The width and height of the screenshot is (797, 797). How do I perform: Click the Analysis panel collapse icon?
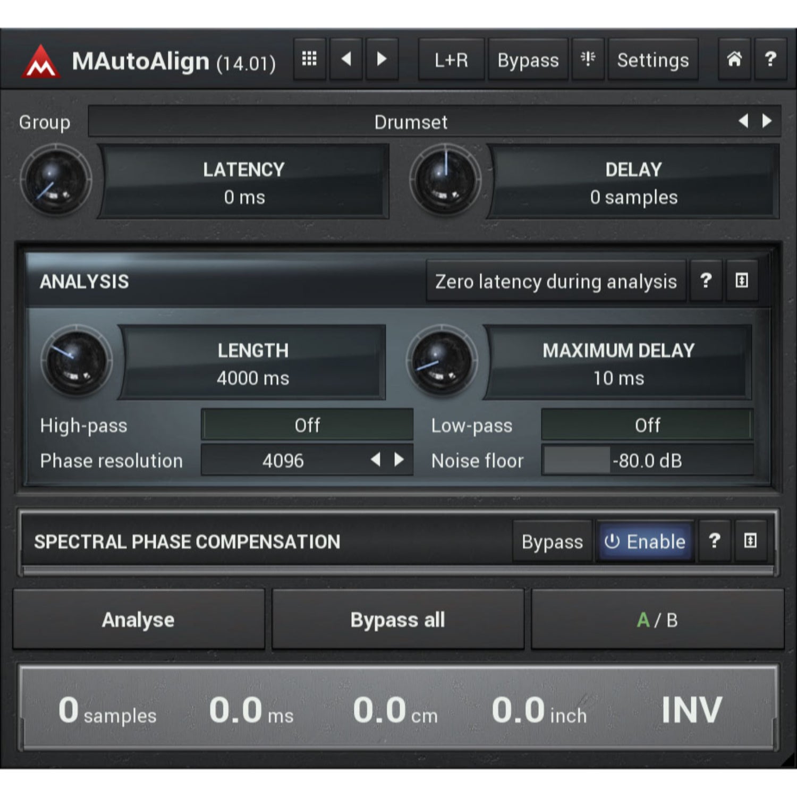(742, 281)
